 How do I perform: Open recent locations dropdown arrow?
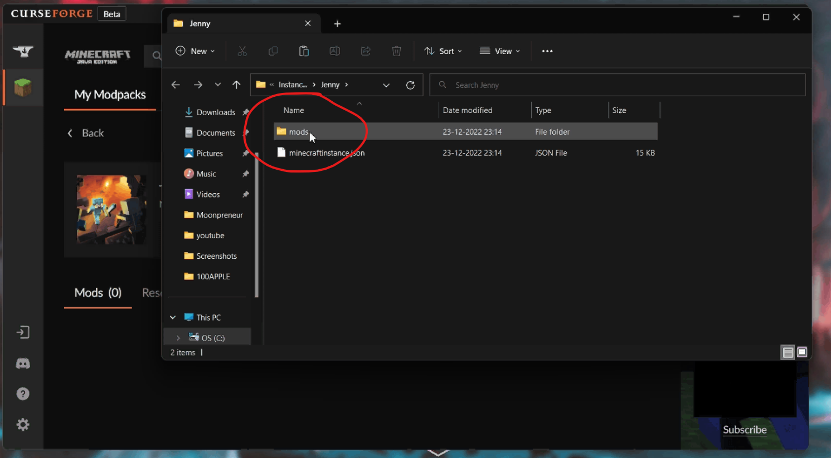coord(218,85)
